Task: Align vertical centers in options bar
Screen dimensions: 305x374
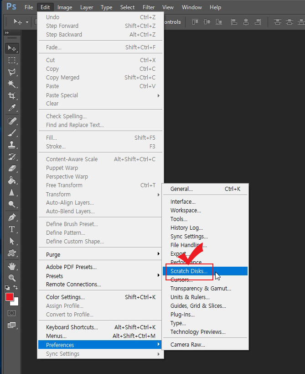Action: (x=207, y=22)
